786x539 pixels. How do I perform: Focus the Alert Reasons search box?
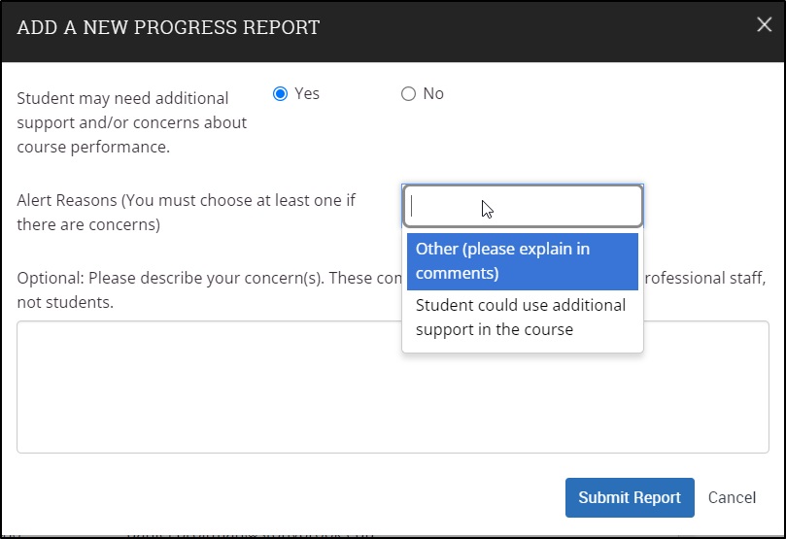(x=522, y=206)
